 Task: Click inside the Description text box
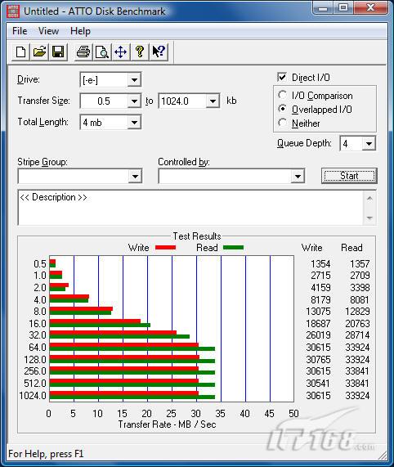point(191,208)
